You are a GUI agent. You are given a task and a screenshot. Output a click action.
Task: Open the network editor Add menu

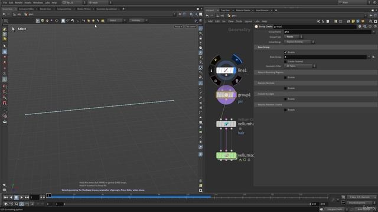click(x=210, y=21)
